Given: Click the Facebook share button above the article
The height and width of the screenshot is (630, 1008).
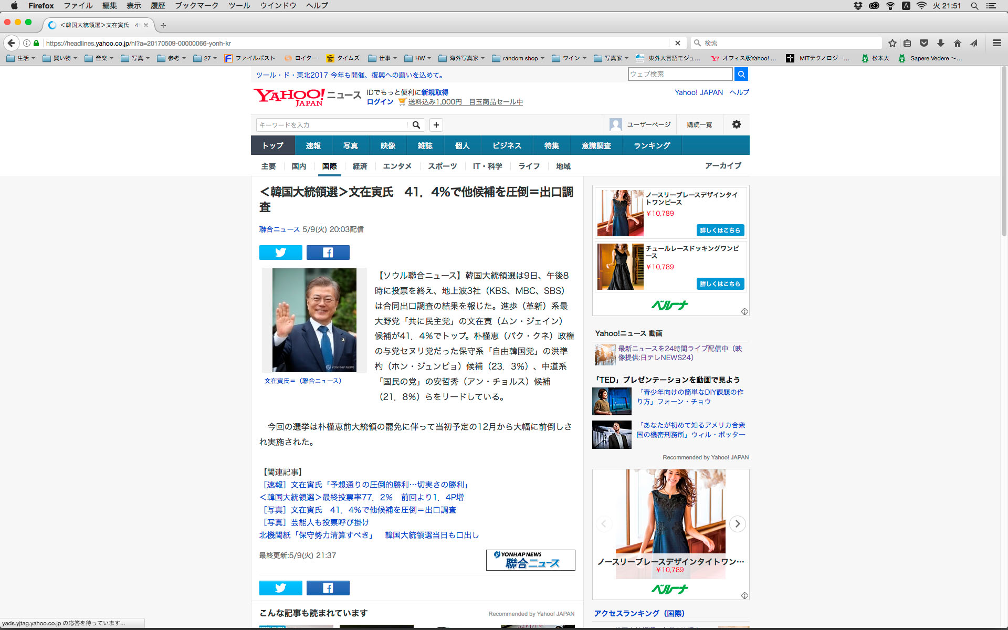Looking at the screenshot, I should [328, 253].
